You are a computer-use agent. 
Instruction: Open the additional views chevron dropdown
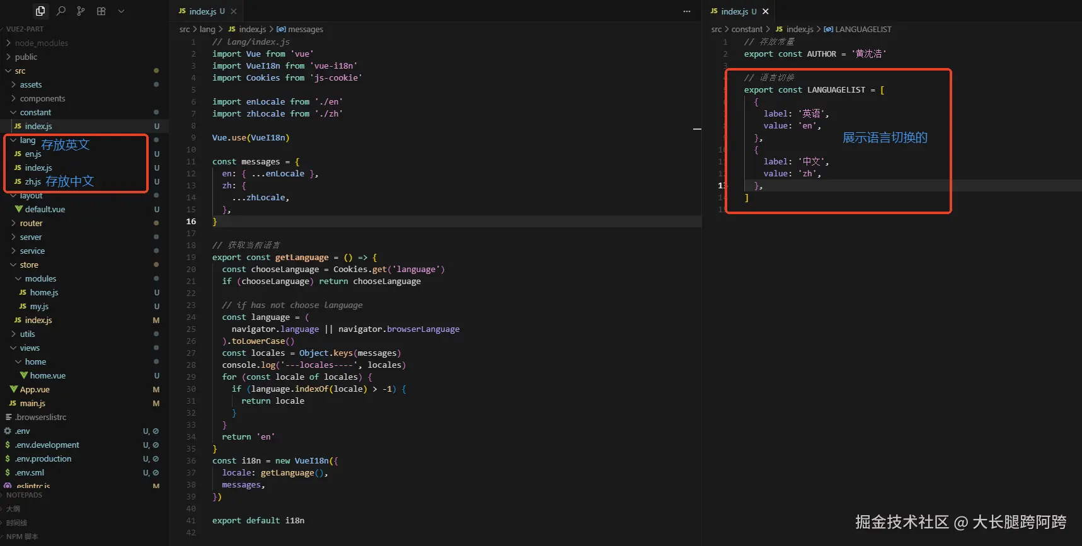121,11
